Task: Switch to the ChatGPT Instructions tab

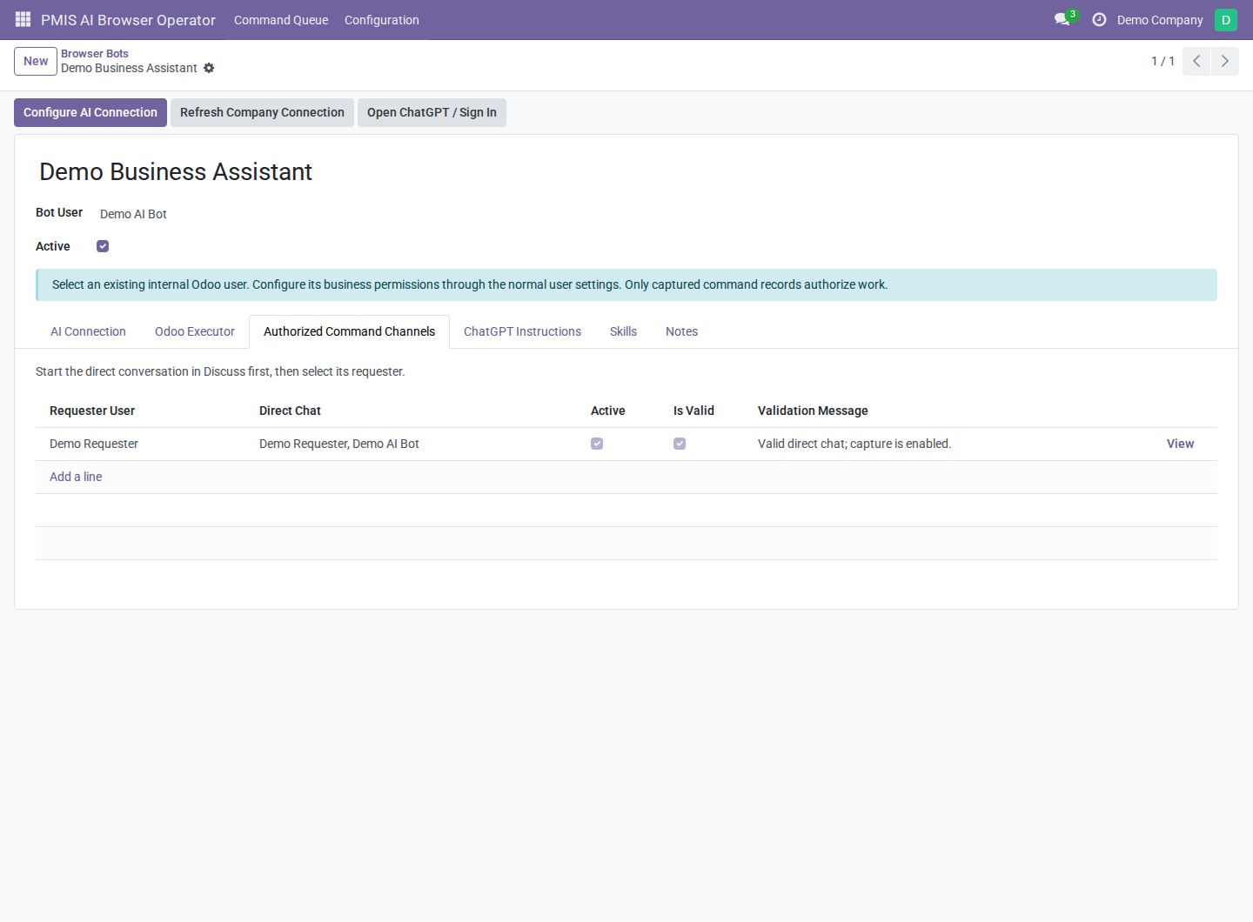Action: pos(522,331)
